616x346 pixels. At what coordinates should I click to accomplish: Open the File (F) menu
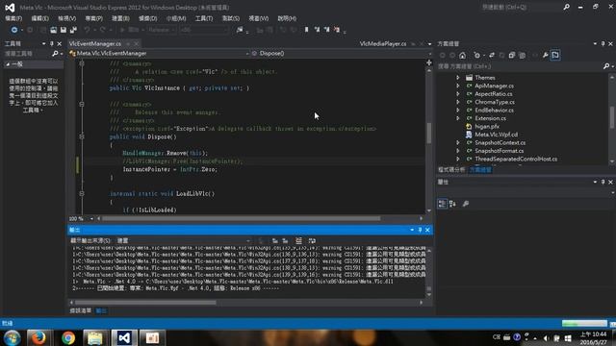[x=13, y=18]
